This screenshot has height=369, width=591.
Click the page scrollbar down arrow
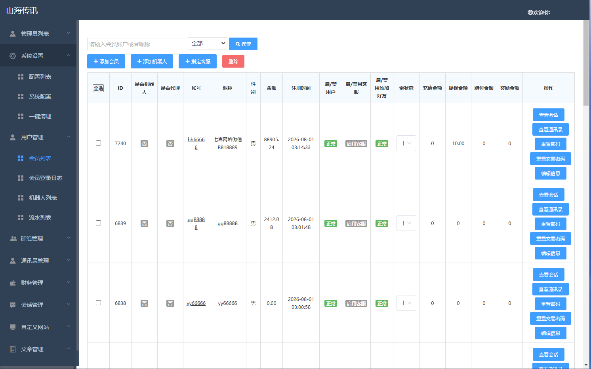[x=586, y=365]
